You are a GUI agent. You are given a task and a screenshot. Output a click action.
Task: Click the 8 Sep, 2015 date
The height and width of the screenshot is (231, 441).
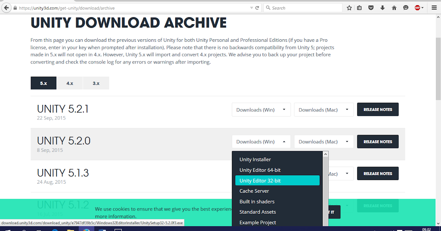click(x=50, y=150)
